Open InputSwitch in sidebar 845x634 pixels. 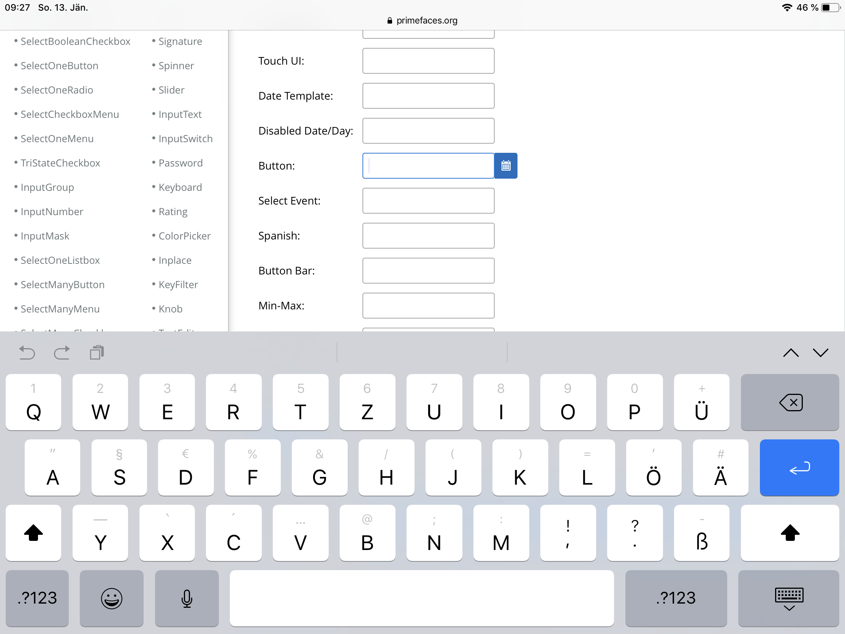186,139
